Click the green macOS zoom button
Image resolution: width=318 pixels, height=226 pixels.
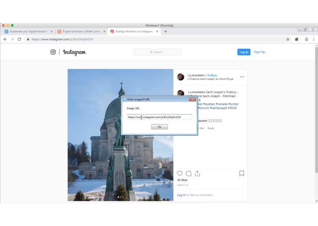click(x=12, y=25)
